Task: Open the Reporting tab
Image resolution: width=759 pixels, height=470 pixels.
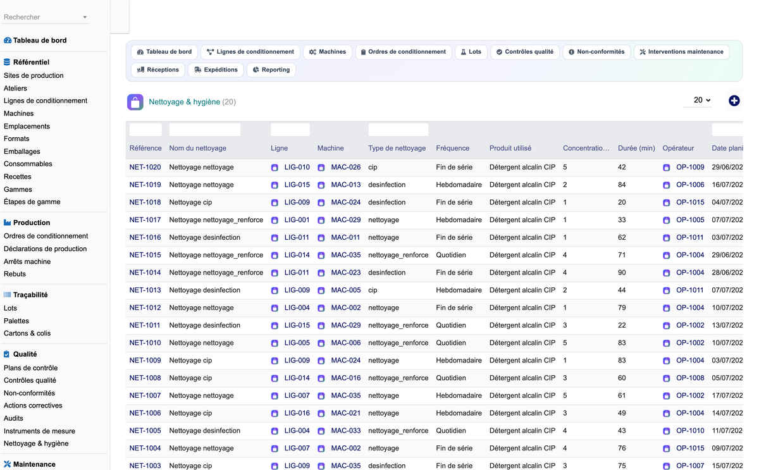Action: pos(271,70)
